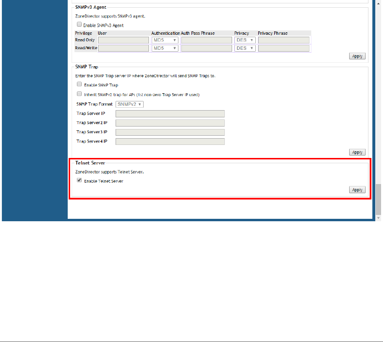Open Read Only privacy DES dropdown
Screen dimensions: 383x342
(x=245, y=40)
